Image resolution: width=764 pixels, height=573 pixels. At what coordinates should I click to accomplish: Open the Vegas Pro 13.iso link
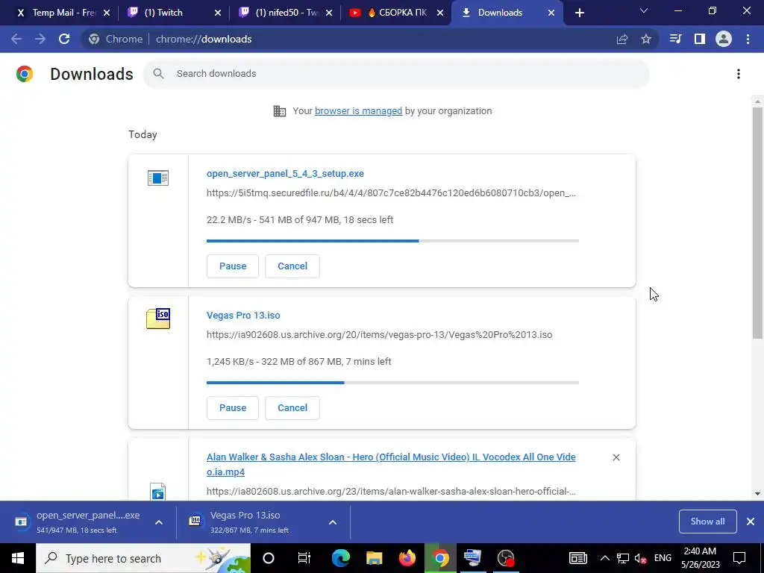(243, 316)
